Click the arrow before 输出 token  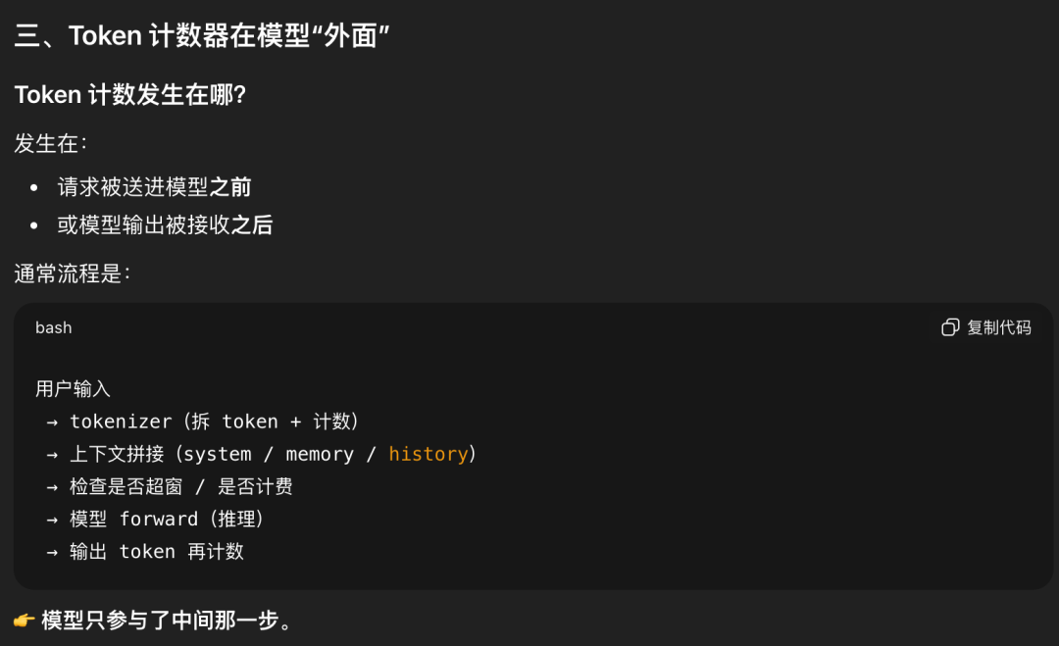[x=52, y=551]
